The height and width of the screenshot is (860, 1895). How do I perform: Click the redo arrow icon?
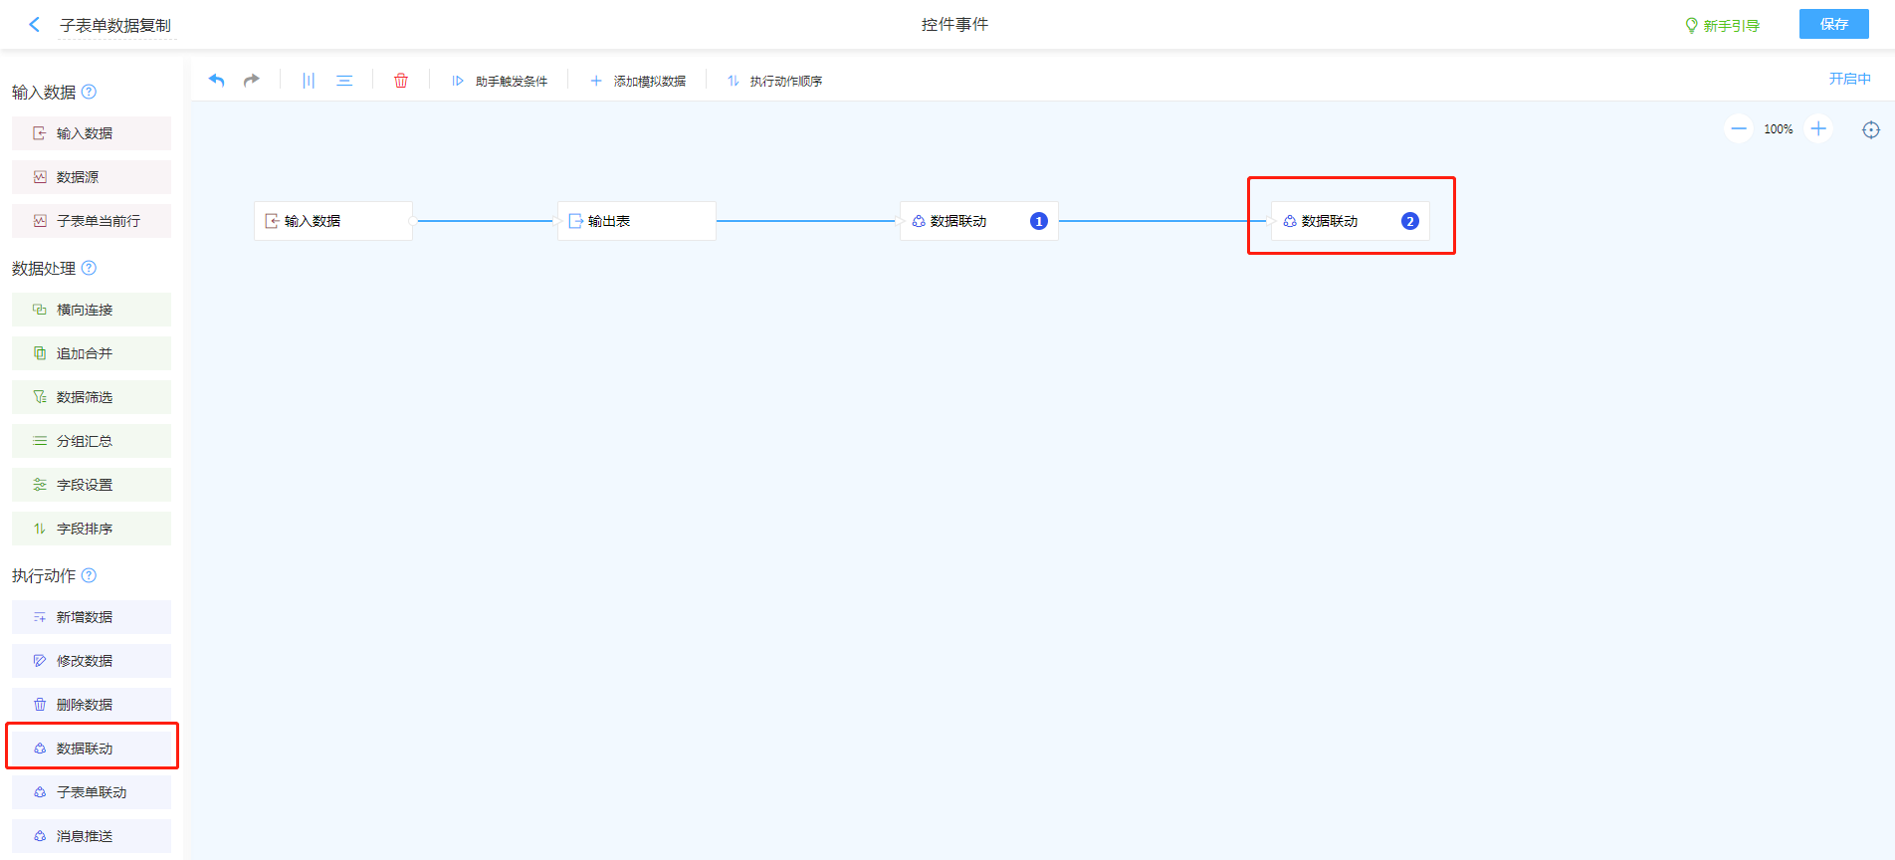coord(252,81)
